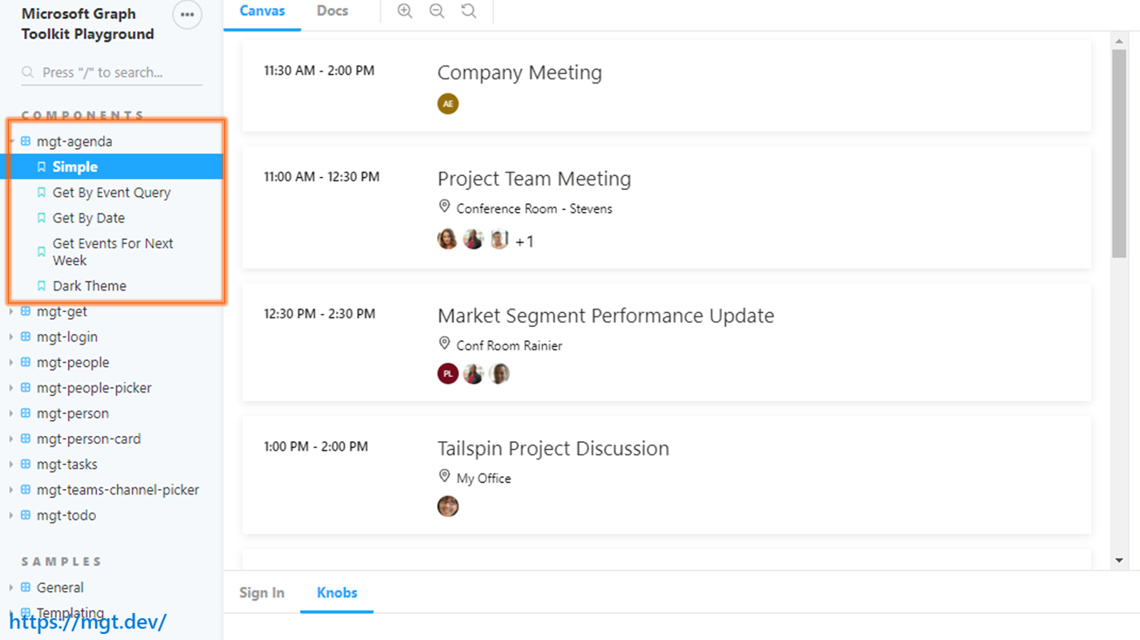Click the scroll down arrow on canvas scrollbar
Screen dimensions: 1140x640
click(x=1119, y=561)
